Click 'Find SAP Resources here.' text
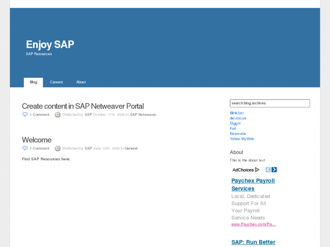 click(x=46, y=159)
